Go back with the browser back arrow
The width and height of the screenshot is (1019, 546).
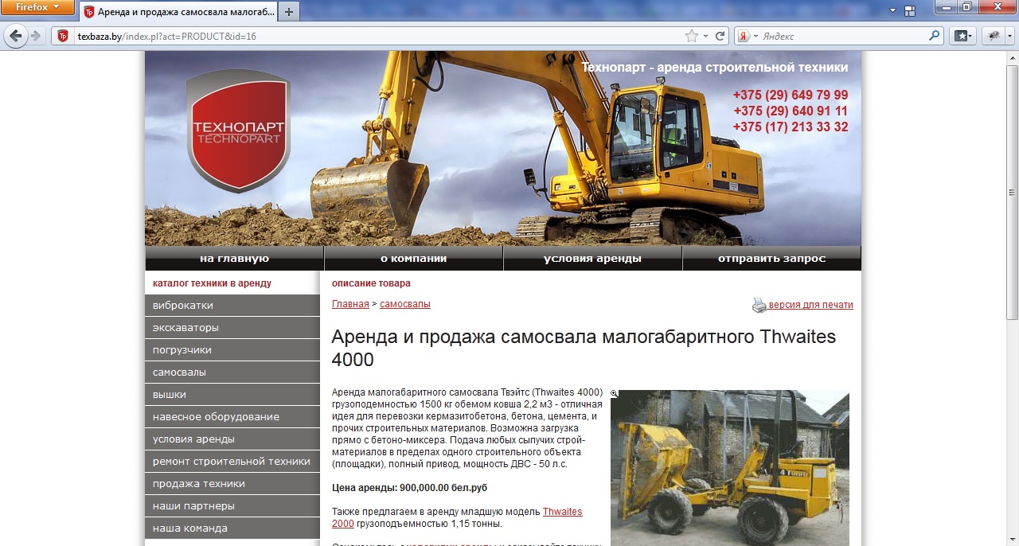point(16,36)
